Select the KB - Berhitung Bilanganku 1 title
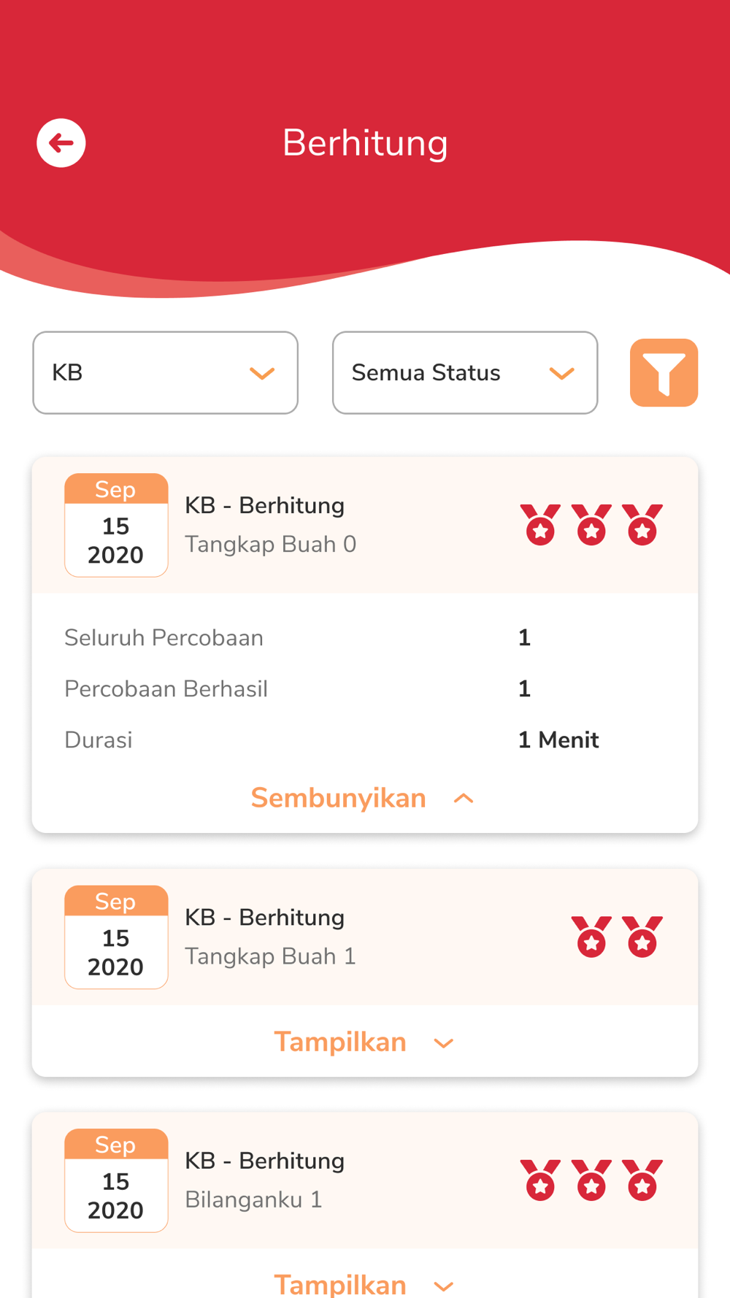This screenshot has width=730, height=1298. click(264, 1180)
